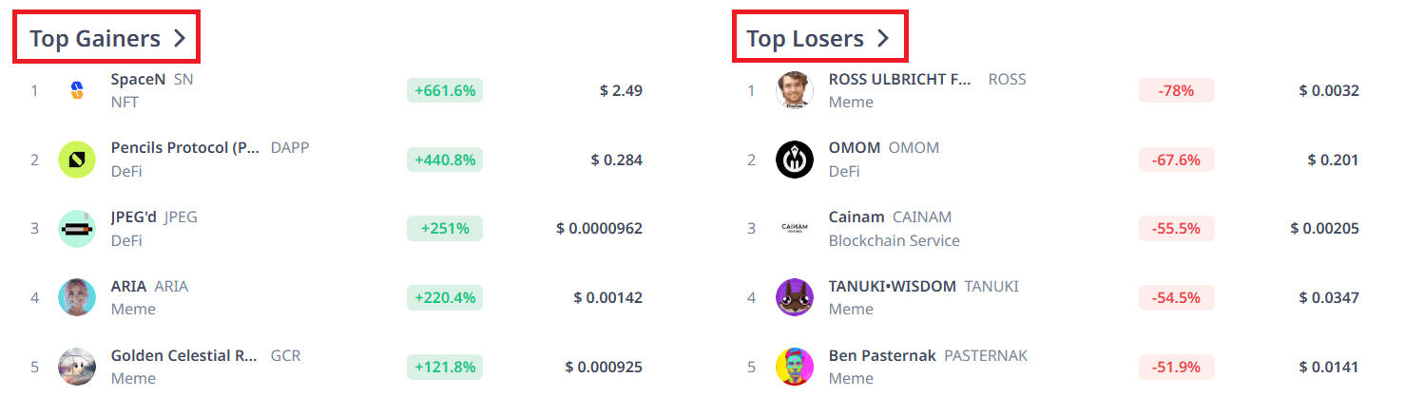Viewport: 1405px width, 416px height.
Task: Open the Golden Celestial Ratio icon
Action: coord(77,367)
